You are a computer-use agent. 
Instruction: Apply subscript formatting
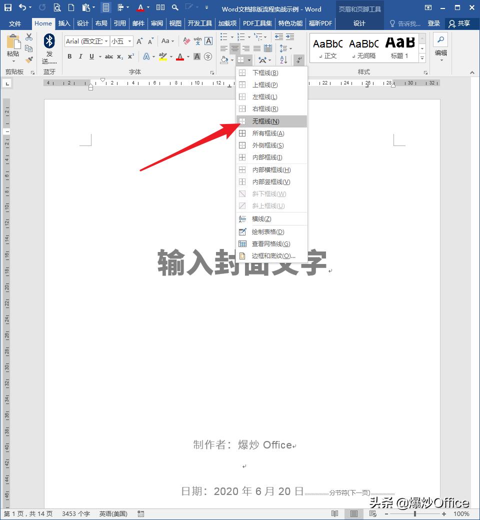119,56
